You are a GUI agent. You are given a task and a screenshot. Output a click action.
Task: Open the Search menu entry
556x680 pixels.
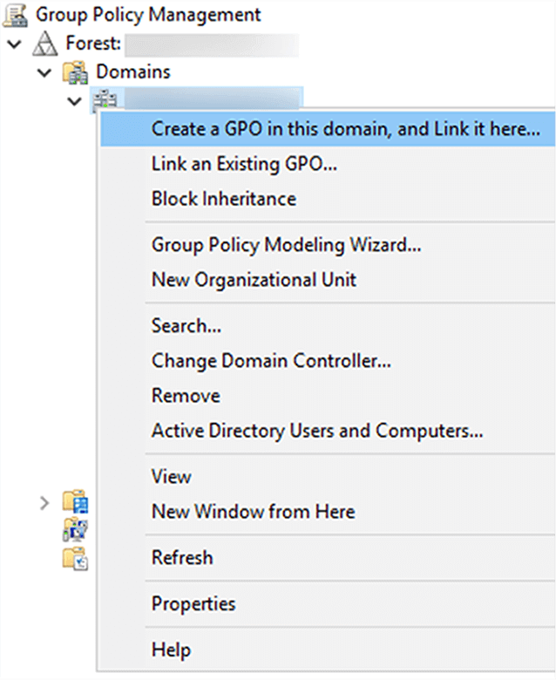[x=328, y=326]
